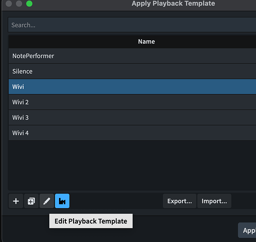This screenshot has width=256, height=242.
Task: Click the plus icon to add a template
Action: (x=16, y=201)
